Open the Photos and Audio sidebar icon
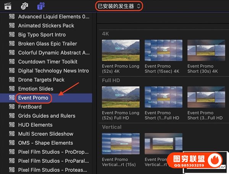Viewport: 229px width, 174px height. [24, 6]
